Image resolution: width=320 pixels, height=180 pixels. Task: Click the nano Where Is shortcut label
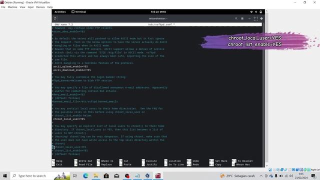[x=107, y=161]
